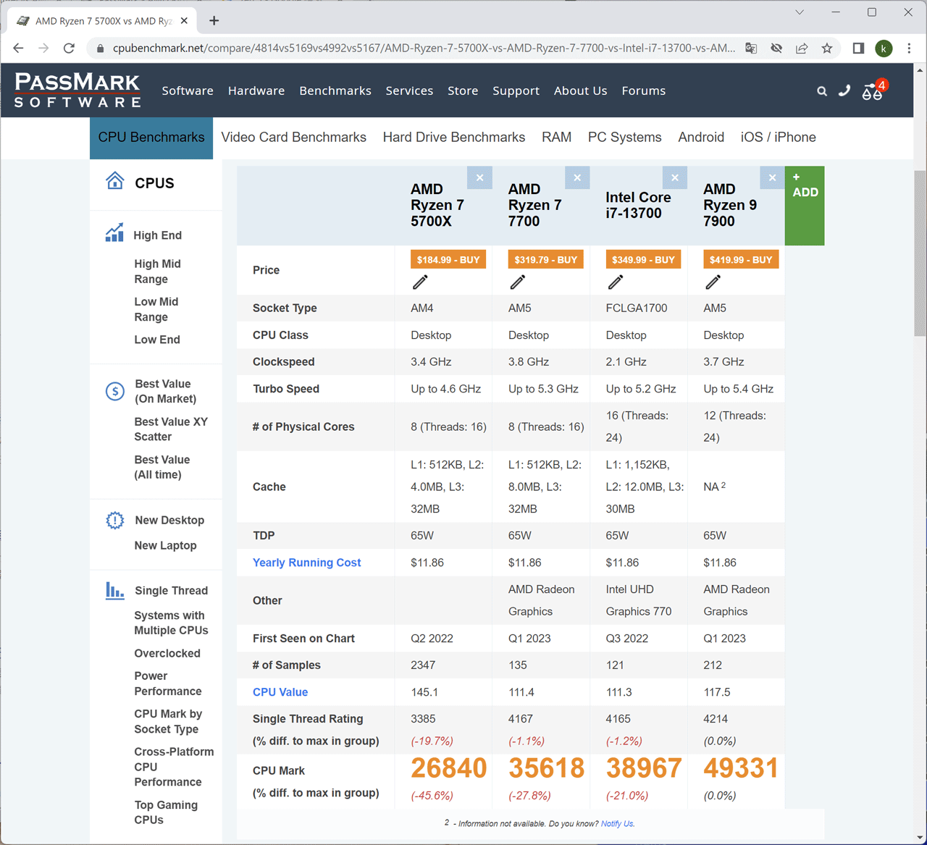The width and height of the screenshot is (927, 845).
Task: Open the tab search chevron in title bar
Action: (800, 12)
